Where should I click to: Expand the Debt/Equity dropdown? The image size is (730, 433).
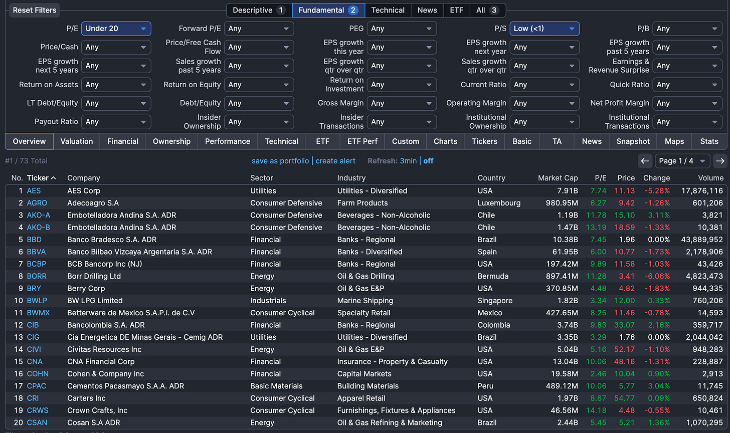coord(259,103)
